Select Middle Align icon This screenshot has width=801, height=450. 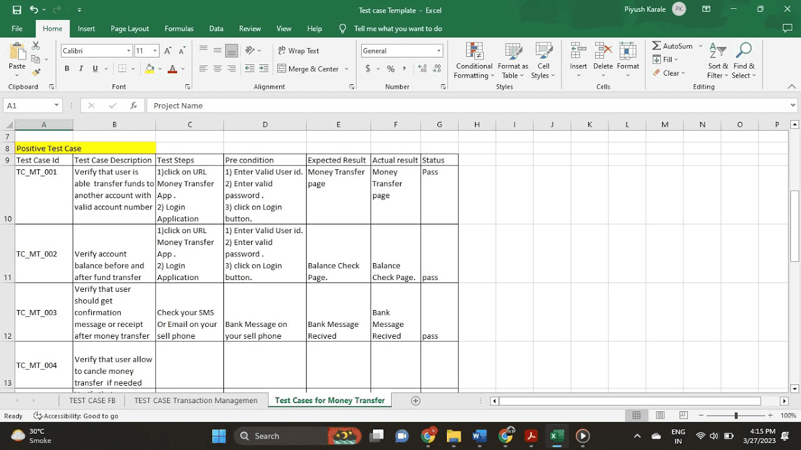pyautogui.click(x=217, y=50)
